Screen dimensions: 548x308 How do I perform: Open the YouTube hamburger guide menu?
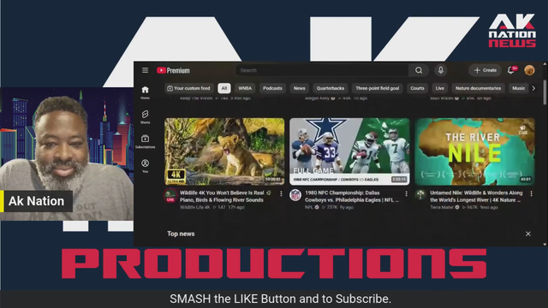145,70
